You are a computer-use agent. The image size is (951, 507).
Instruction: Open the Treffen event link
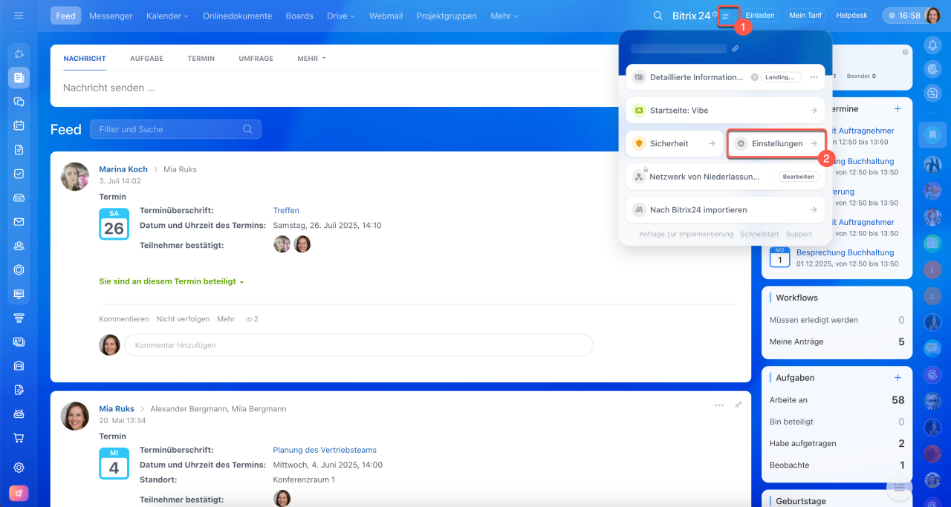click(x=286, y=211)
